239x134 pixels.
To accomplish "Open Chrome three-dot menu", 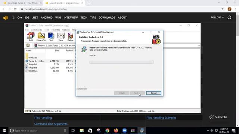I will tap(235, 9).
